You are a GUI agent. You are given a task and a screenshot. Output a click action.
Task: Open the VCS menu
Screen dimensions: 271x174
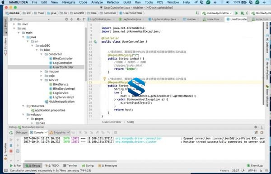point(160,2)
